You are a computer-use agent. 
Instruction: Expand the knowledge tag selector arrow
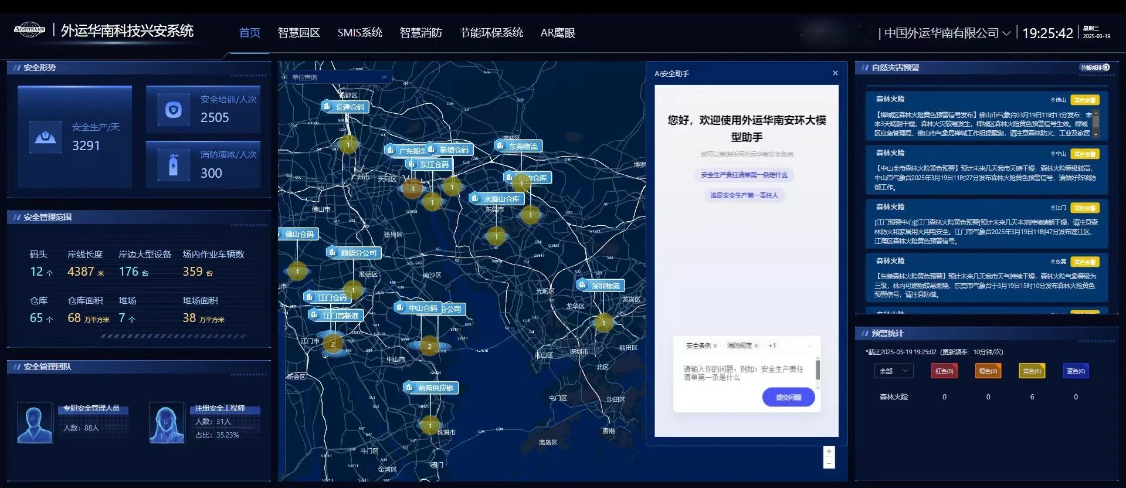click(810, 346)
